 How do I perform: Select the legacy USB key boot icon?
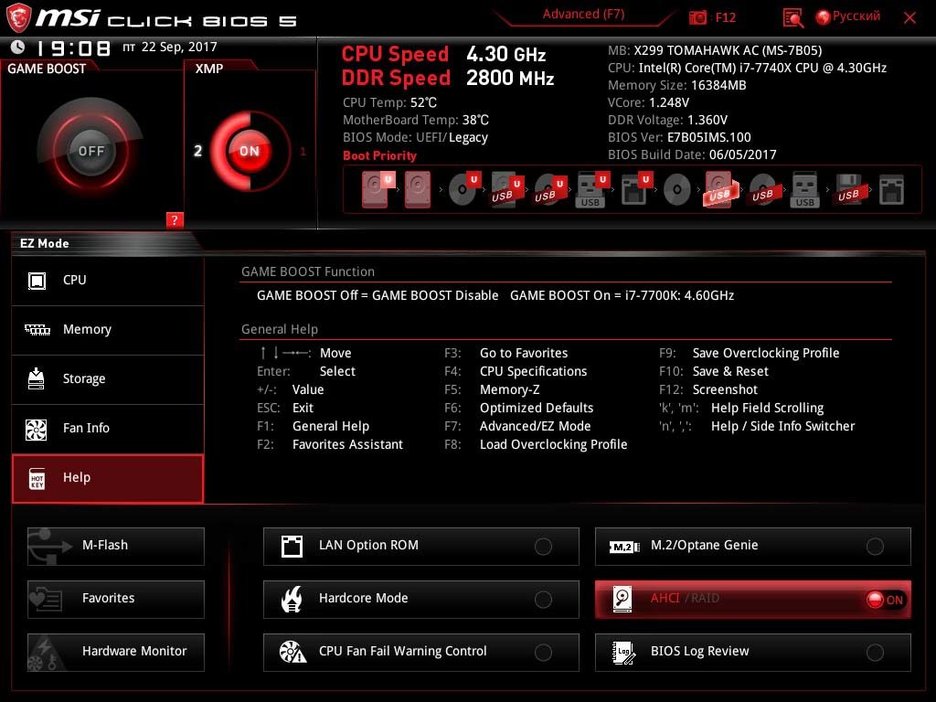point(804,189)
